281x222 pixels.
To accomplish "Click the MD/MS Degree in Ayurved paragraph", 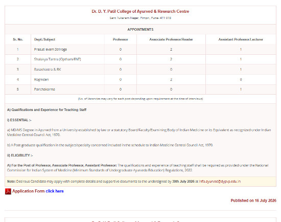I will tap(139, 132).
